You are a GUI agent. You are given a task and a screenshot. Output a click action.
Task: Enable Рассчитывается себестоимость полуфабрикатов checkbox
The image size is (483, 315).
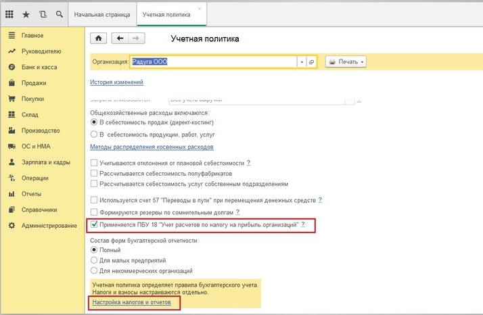[94, 173]
